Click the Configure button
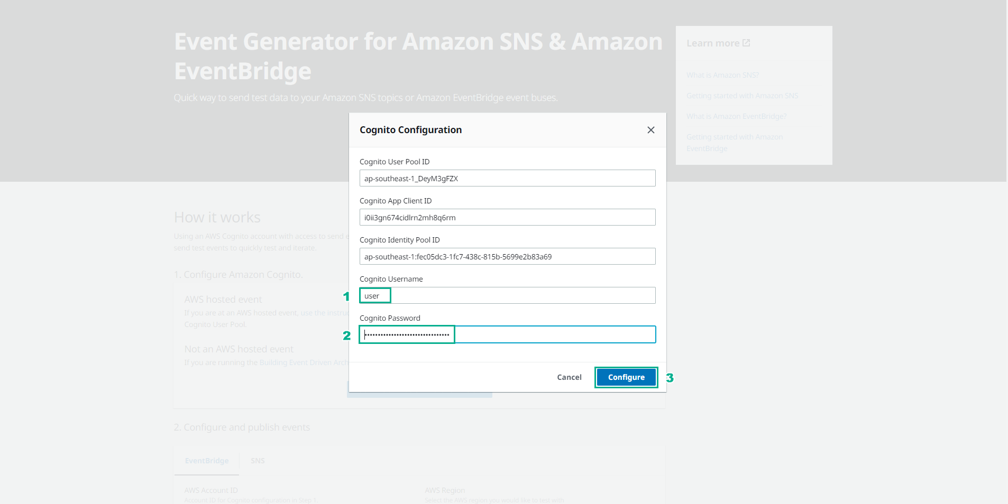The image size is (1008, 504). tap(626, 377)
